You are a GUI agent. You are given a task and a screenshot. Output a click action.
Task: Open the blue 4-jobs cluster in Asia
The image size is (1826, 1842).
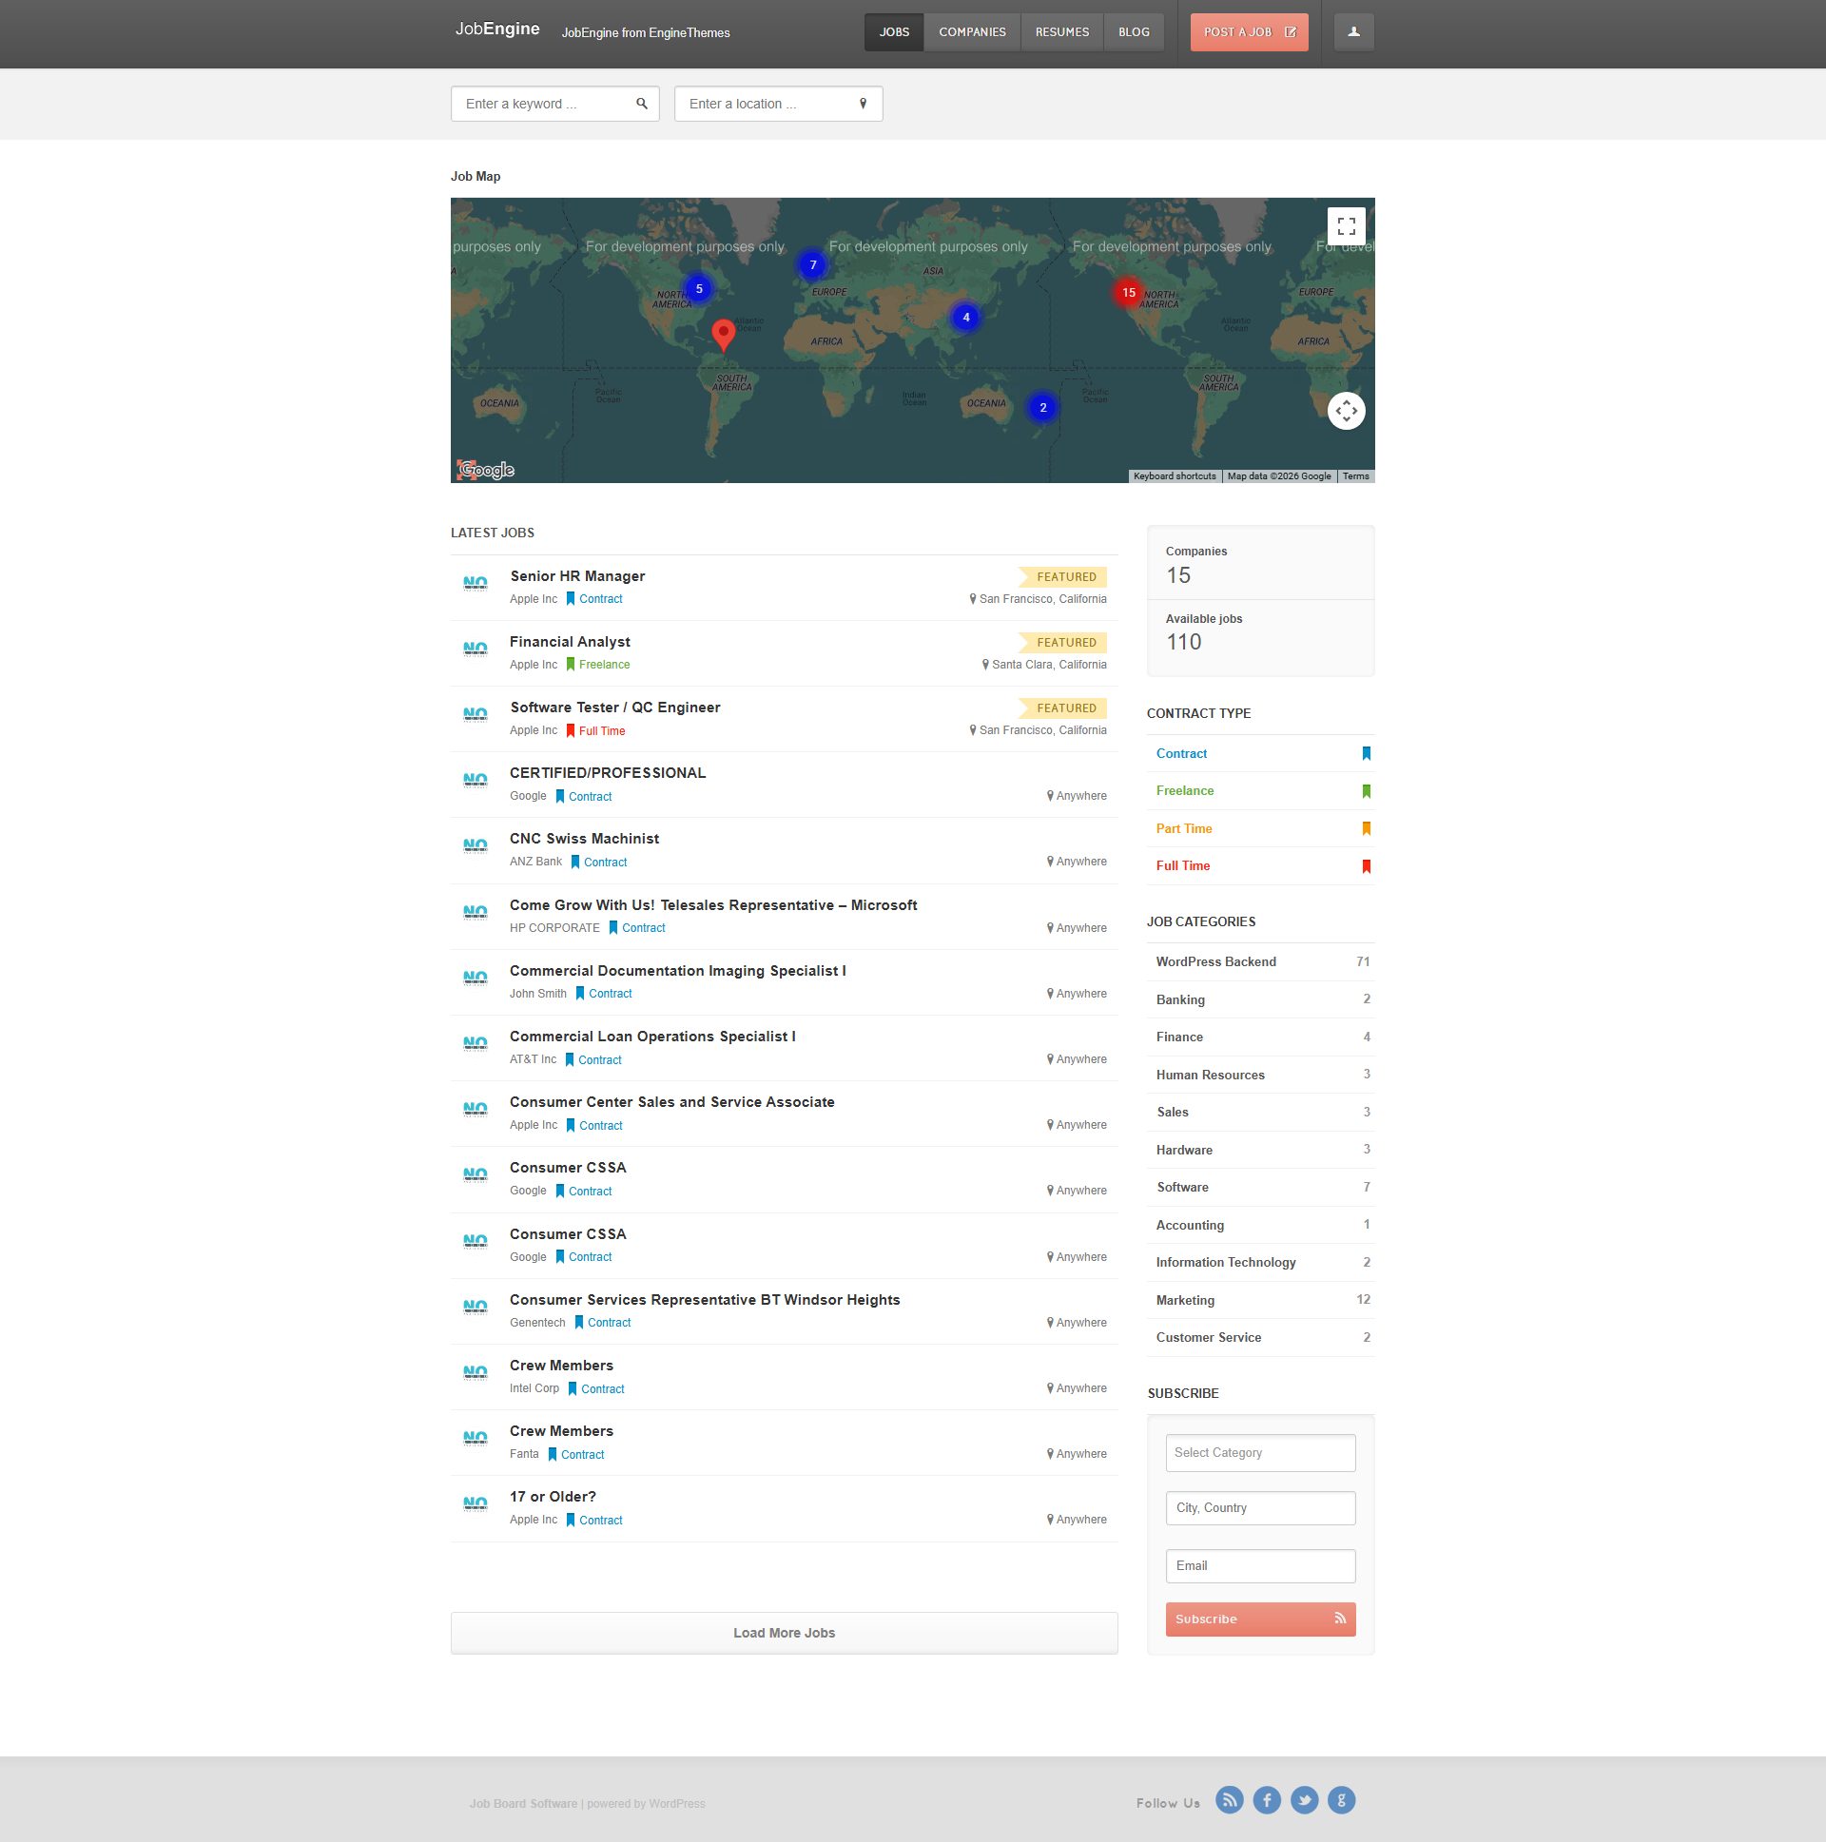pyautogui.click(x=966, y=318)
